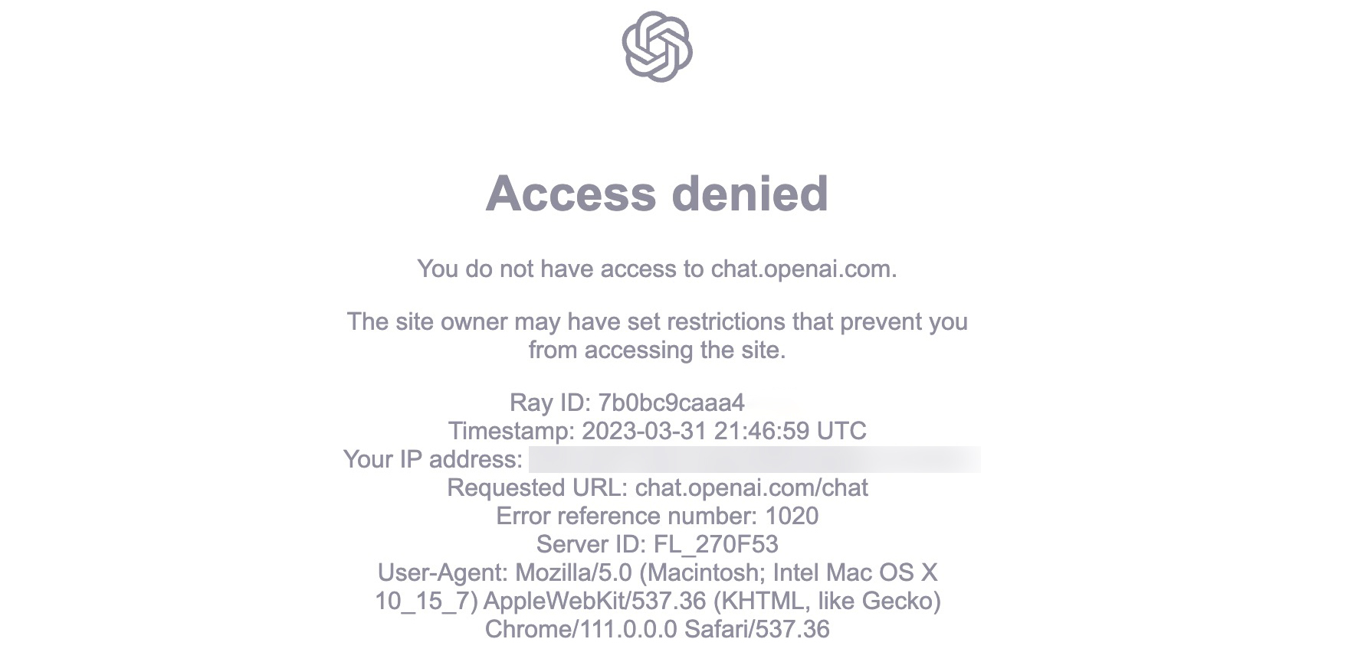Select the server ID value FL_270F53

pyautogui.click(x=716, y=544)
